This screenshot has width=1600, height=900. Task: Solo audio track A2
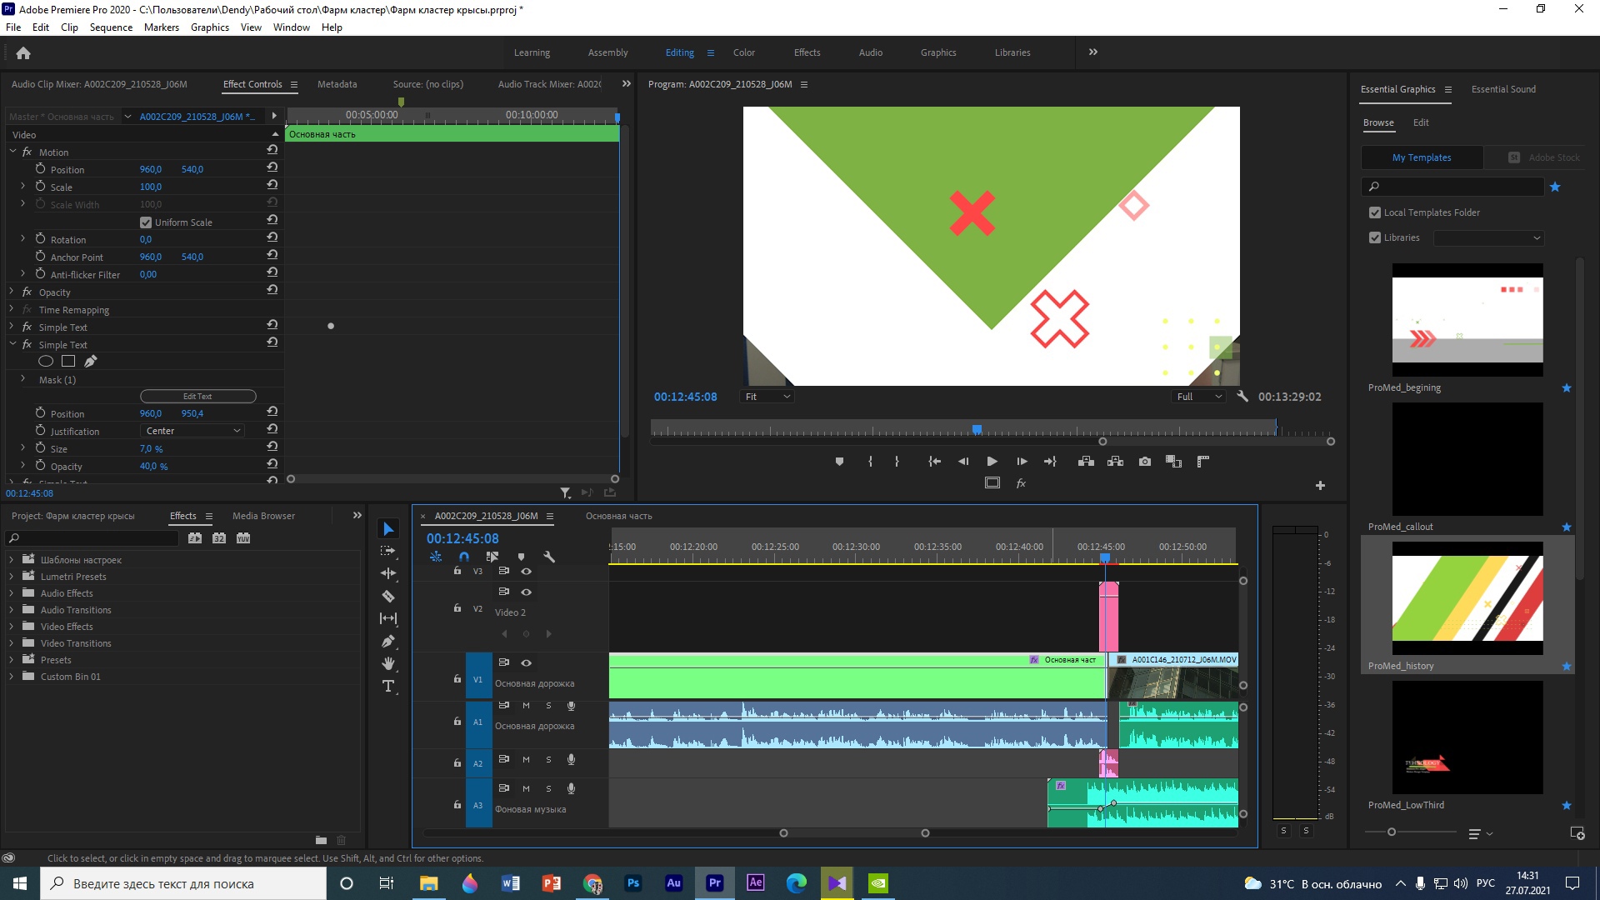548,760
